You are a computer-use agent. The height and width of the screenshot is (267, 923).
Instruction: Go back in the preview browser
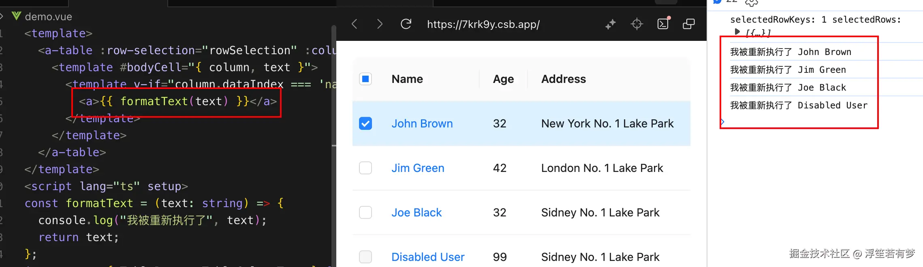tap(355, 24)
